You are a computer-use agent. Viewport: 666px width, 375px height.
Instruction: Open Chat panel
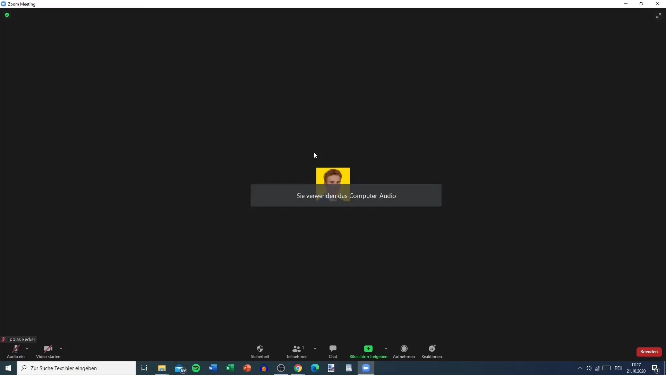tap(333, 351)
